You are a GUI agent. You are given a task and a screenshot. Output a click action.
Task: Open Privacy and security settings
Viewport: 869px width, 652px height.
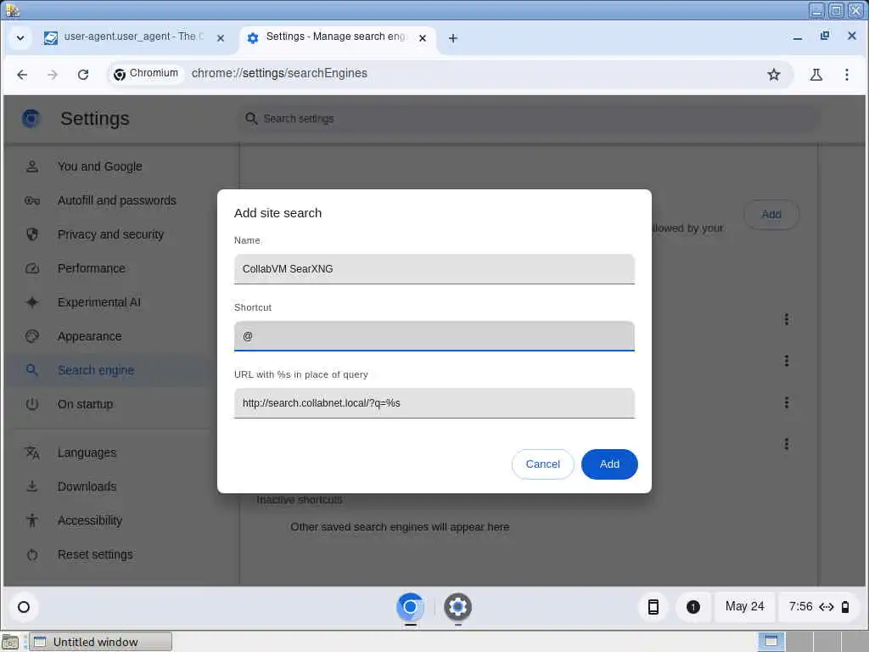[x=111, y=234]
